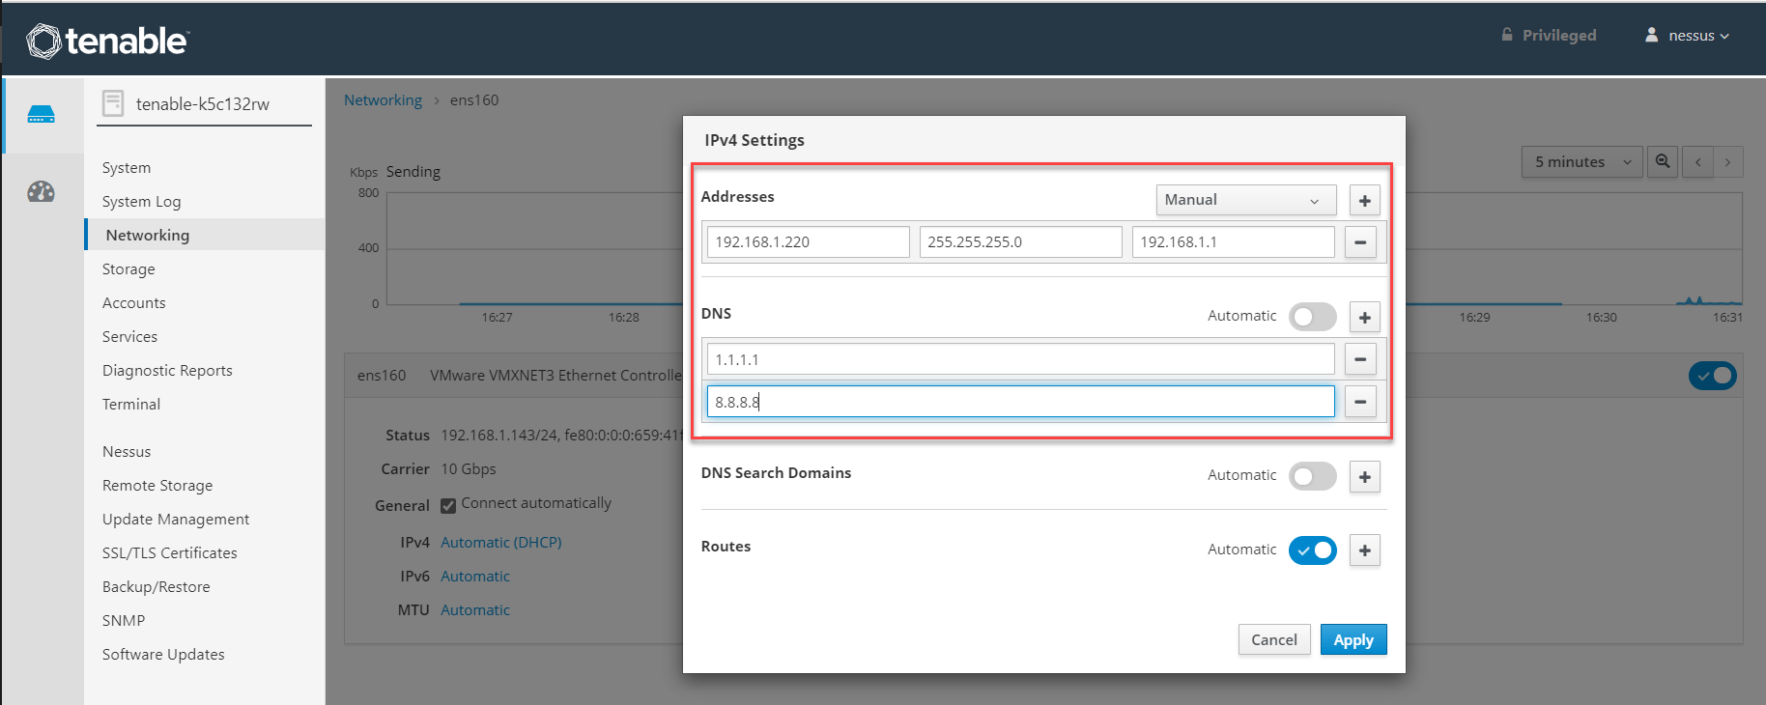Click the IPv6 Automatic link
The width and height of the screenshot is (1766, 705).
[475, 577]
